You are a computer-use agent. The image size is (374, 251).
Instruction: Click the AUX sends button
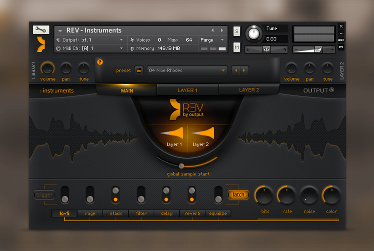[341, 40]
